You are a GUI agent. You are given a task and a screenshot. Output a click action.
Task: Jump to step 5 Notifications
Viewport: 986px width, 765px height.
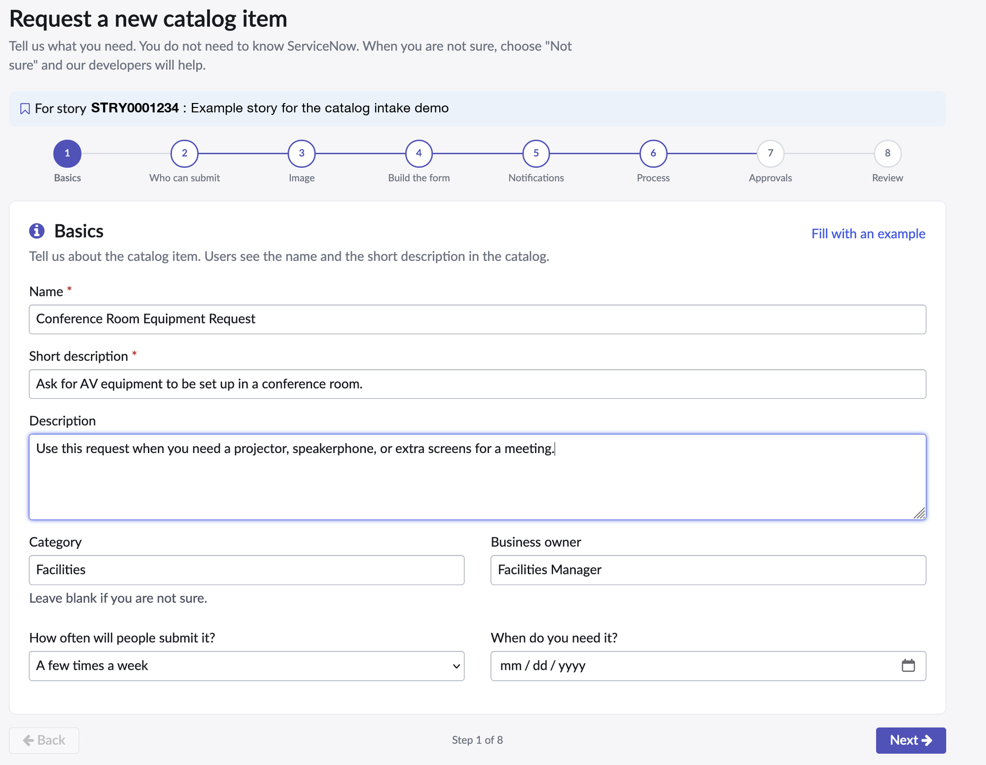coord(536,153)
